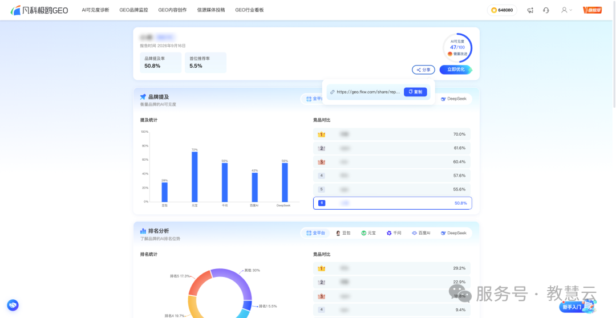Open the handshake floating button

click(13, 305)
